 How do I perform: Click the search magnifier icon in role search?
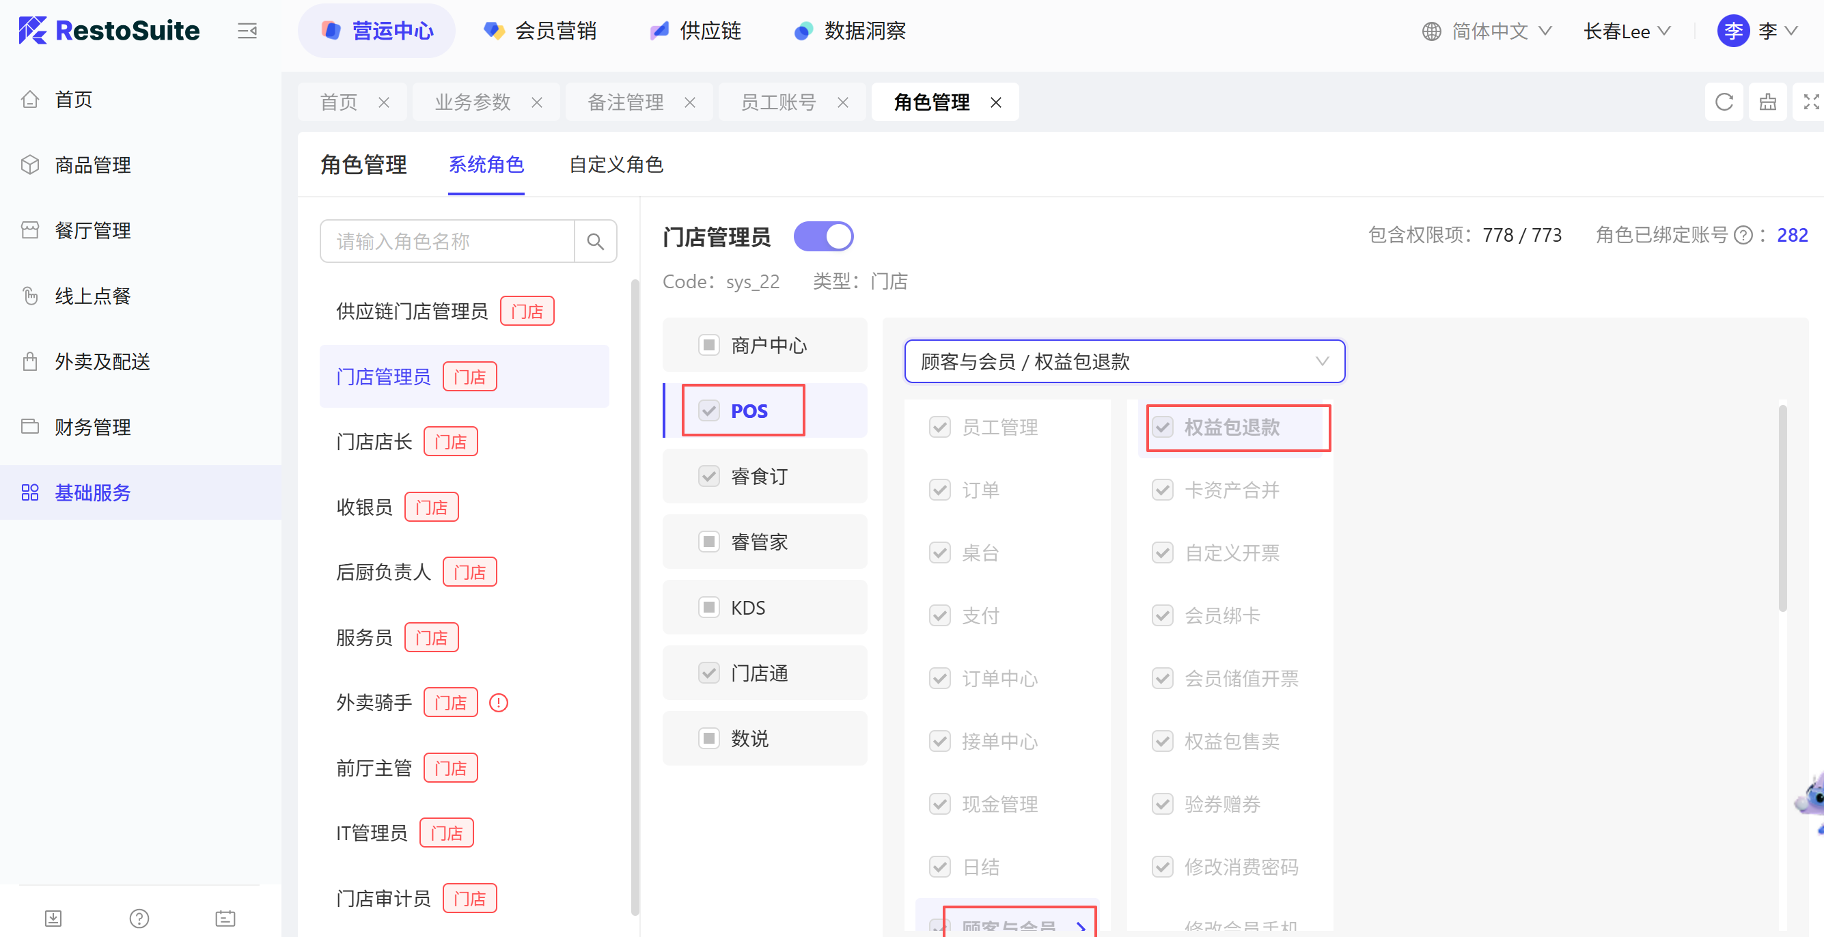tap(595, 241)
